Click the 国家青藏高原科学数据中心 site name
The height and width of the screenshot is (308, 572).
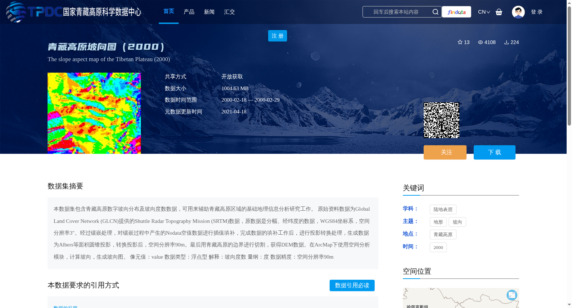tap(102, 12)
